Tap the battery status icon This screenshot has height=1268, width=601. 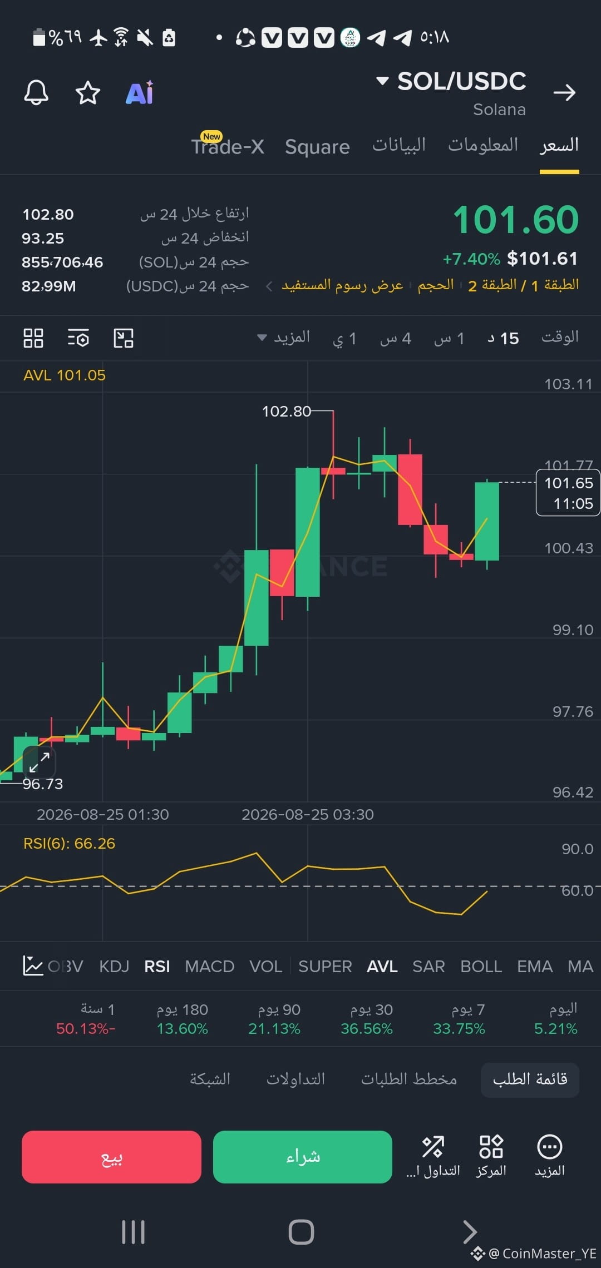39,37
